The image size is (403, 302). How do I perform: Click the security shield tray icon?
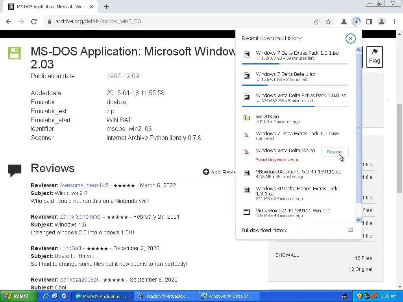[x=359, y=296]
